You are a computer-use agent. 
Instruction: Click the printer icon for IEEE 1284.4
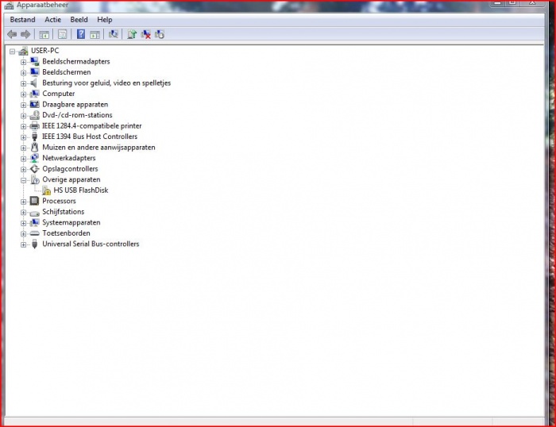tap(34, 125)
